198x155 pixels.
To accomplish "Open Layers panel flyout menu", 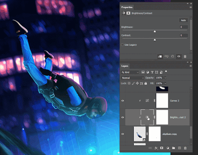I will click(x=191, y=66).
